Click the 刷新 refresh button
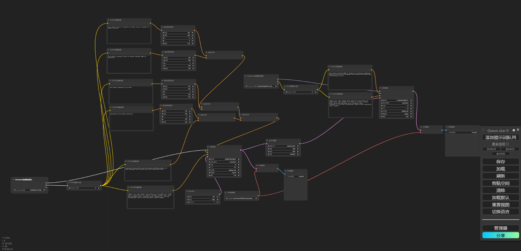 (500, 176)
